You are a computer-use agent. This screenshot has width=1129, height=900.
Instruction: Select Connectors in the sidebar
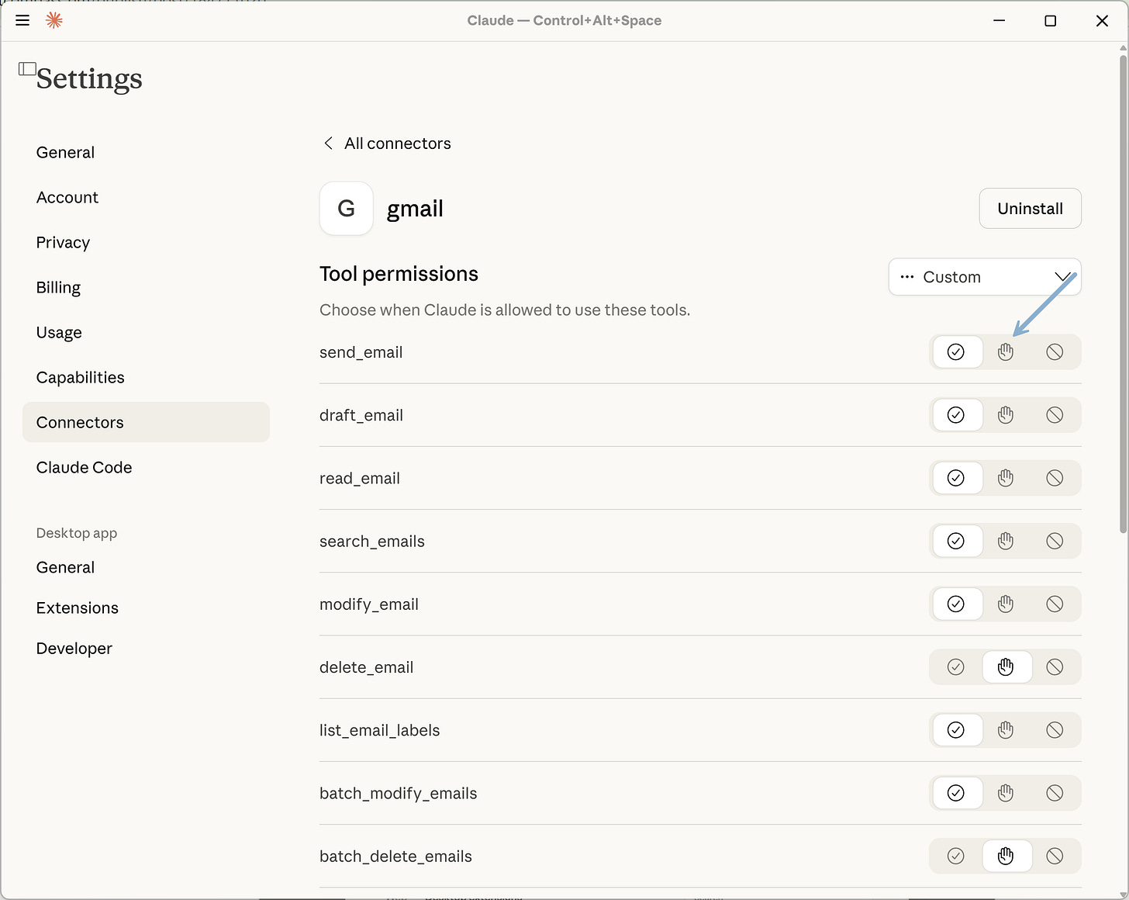tap(80, 422)
